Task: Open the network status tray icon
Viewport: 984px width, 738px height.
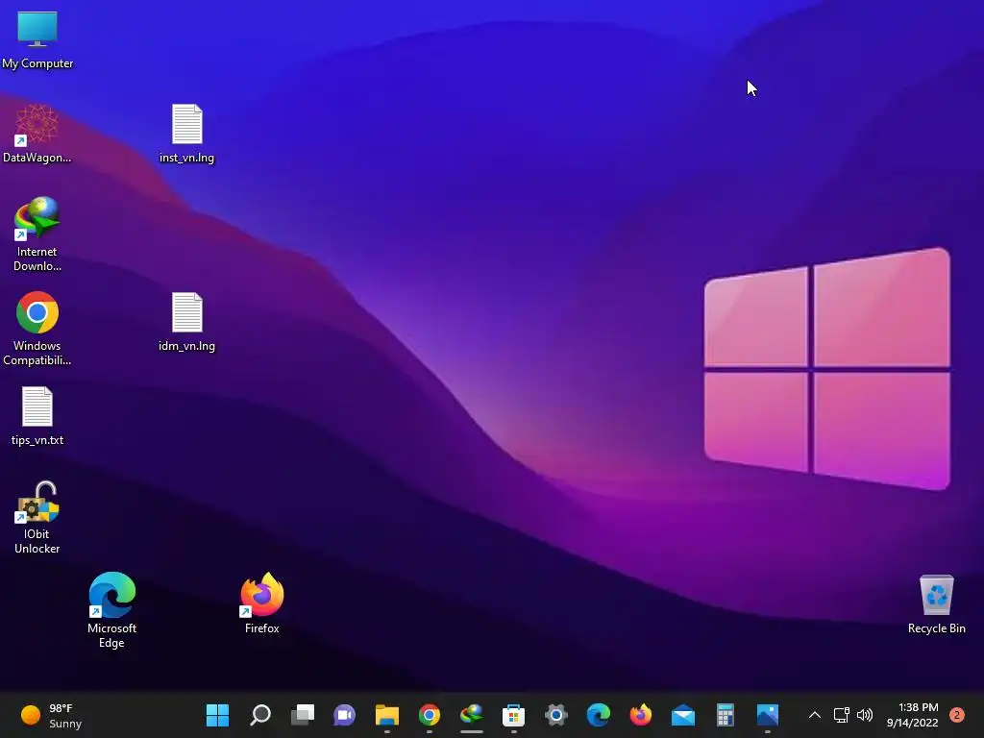Action: pyautogui.click(x=841, y=715)
